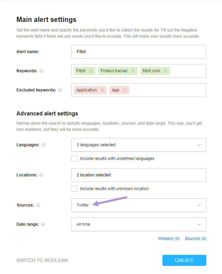Switch to Boolean mode
The width and height of the screenshot is (222, 274).
42,260
